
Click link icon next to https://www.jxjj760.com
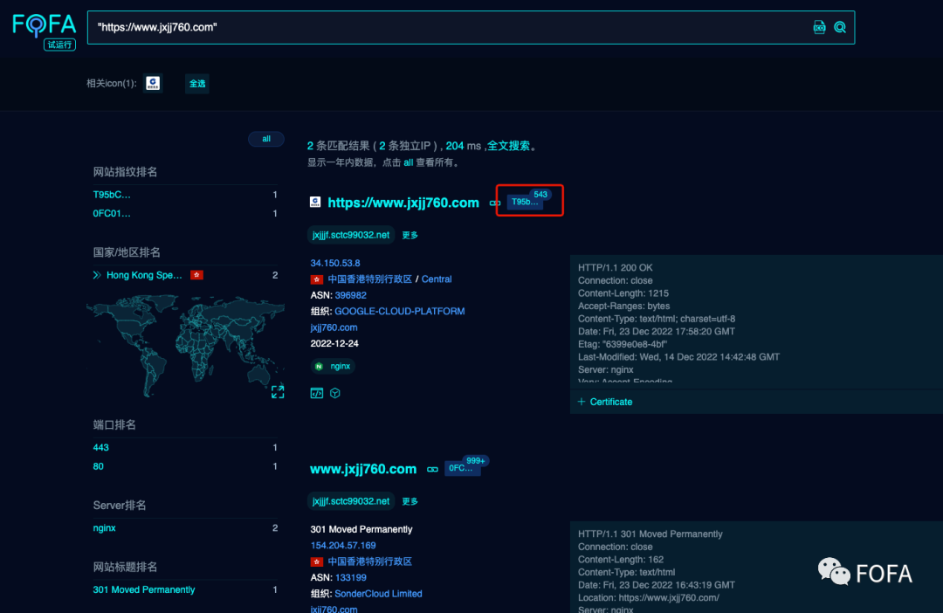tap(495, 203)
